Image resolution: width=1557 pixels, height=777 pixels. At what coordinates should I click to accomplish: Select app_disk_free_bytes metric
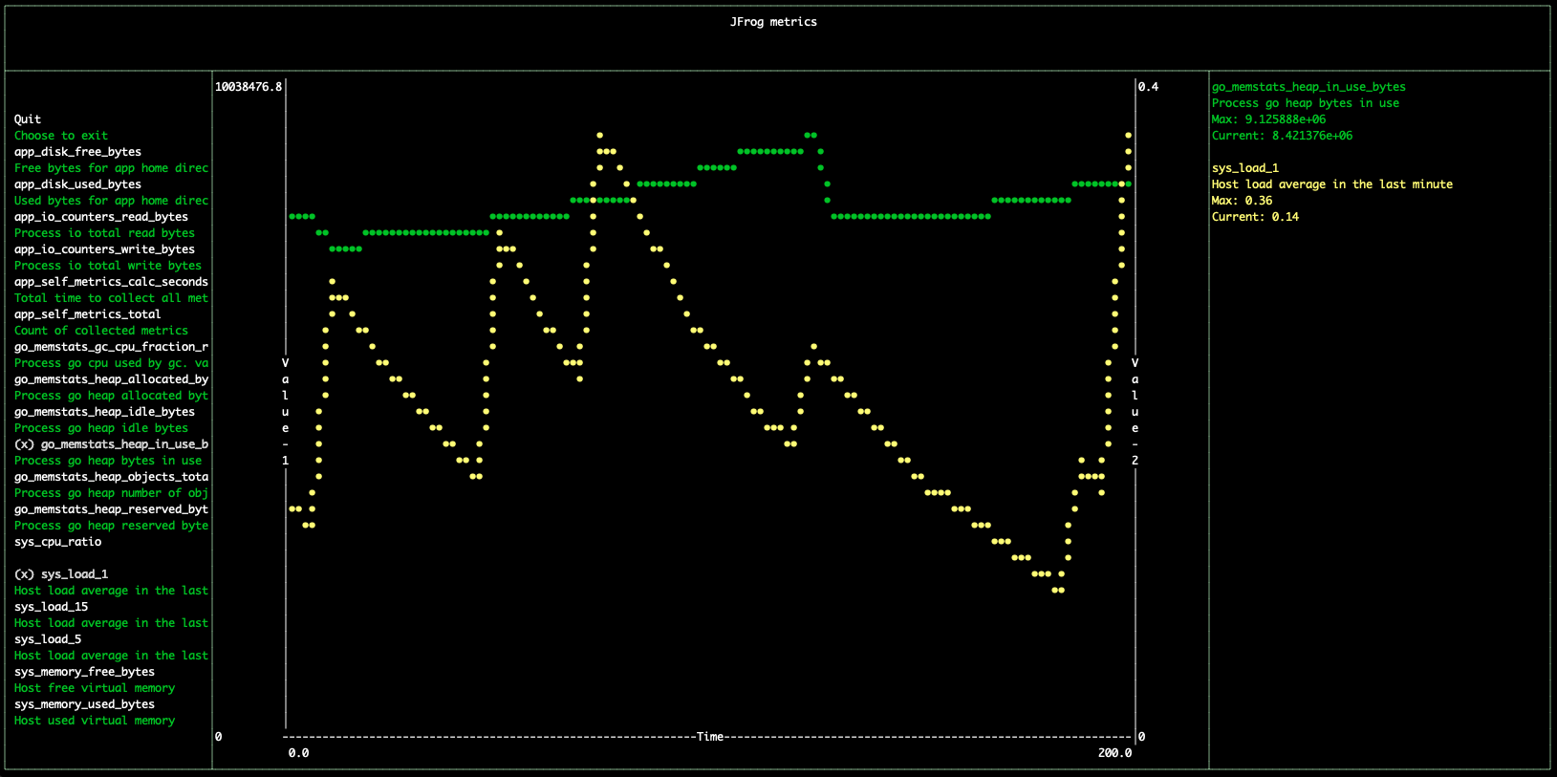[x=77, y=152]
